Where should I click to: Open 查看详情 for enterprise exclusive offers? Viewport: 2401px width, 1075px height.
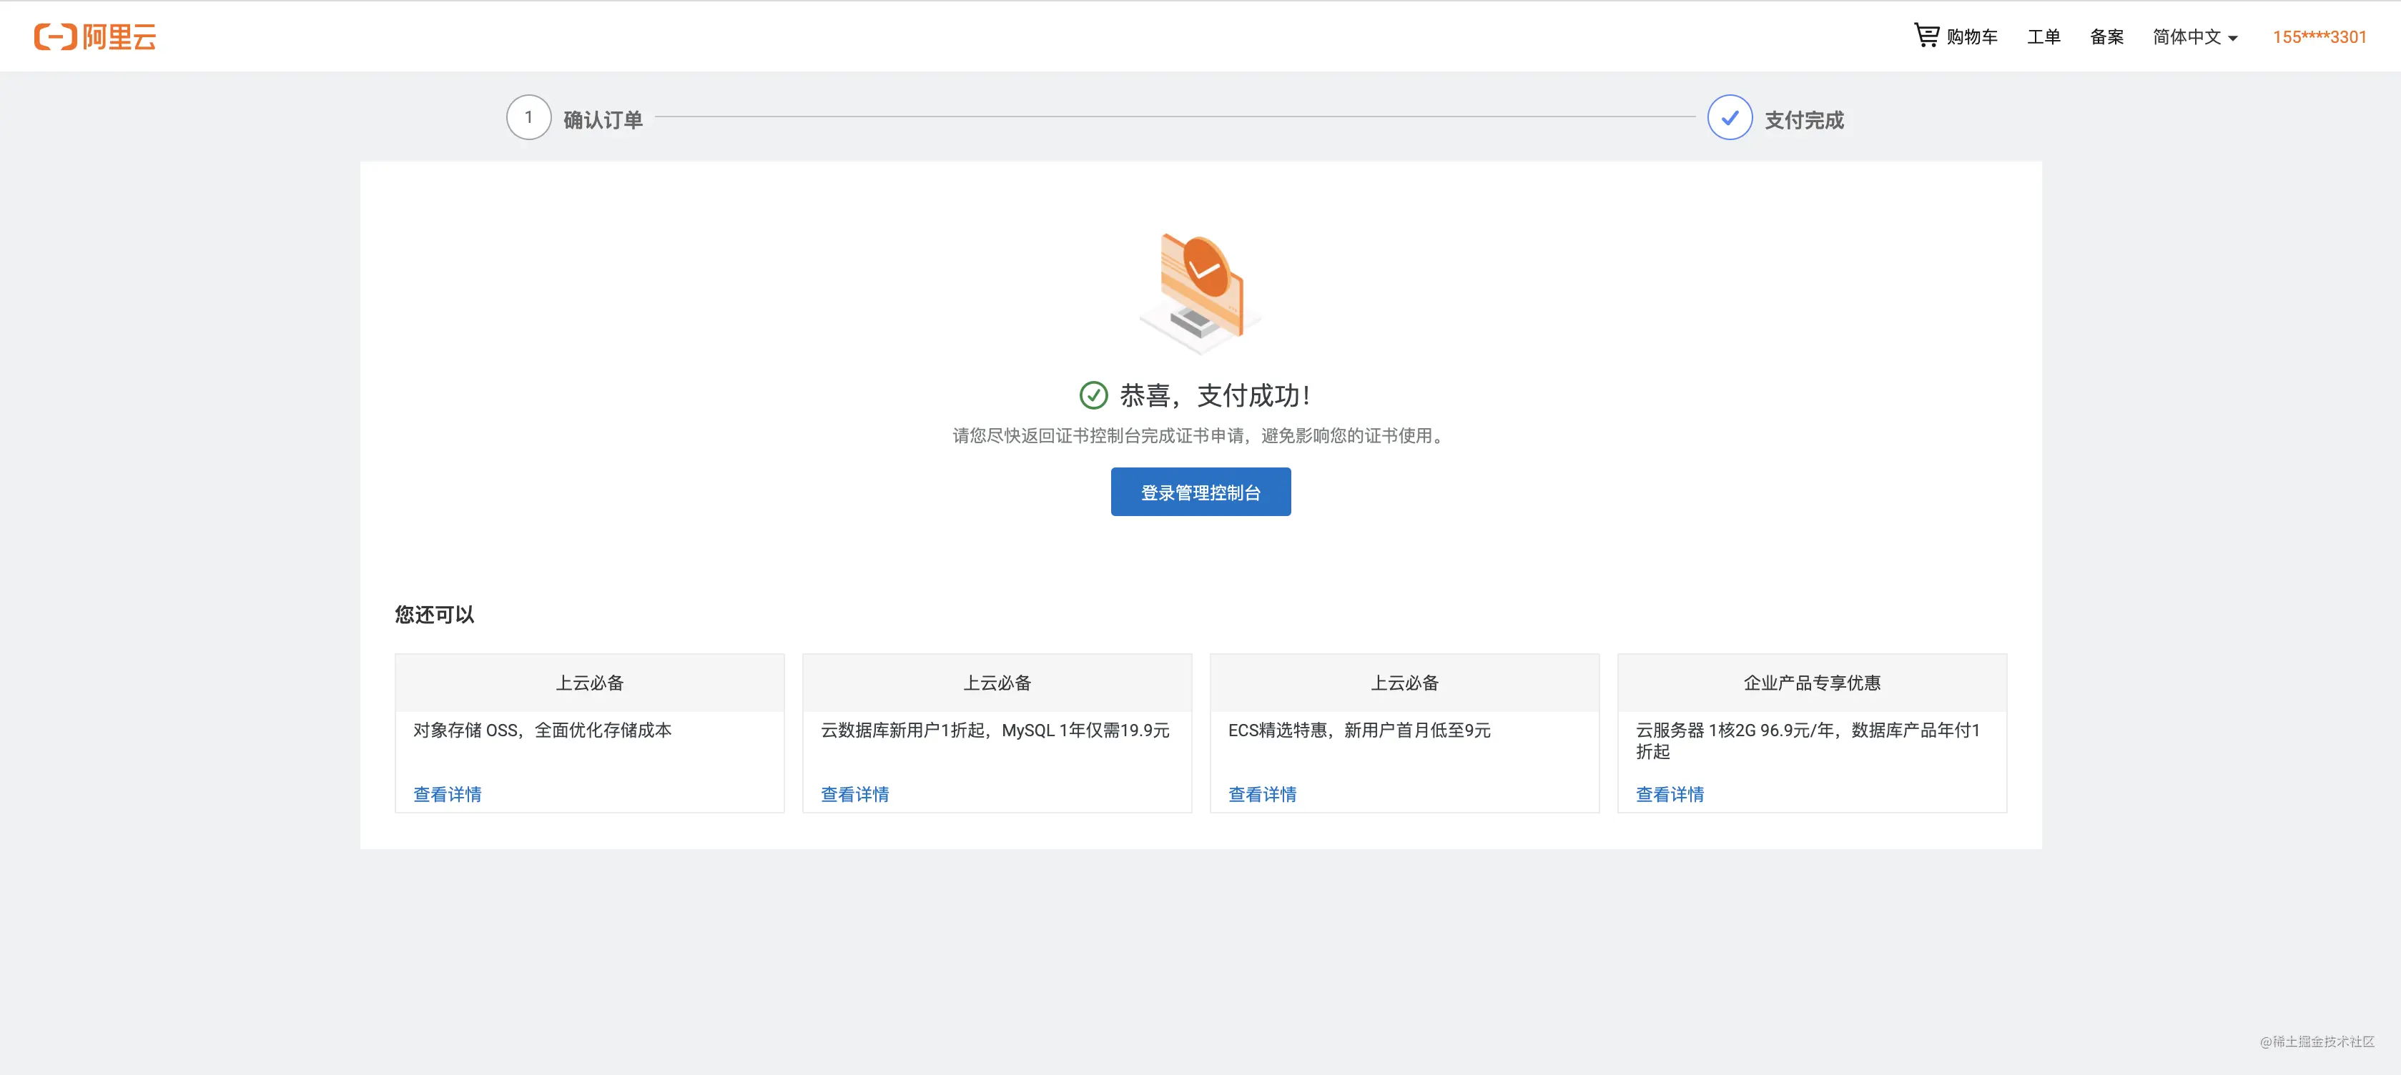pyautogui.click(x=1670, y=795)
